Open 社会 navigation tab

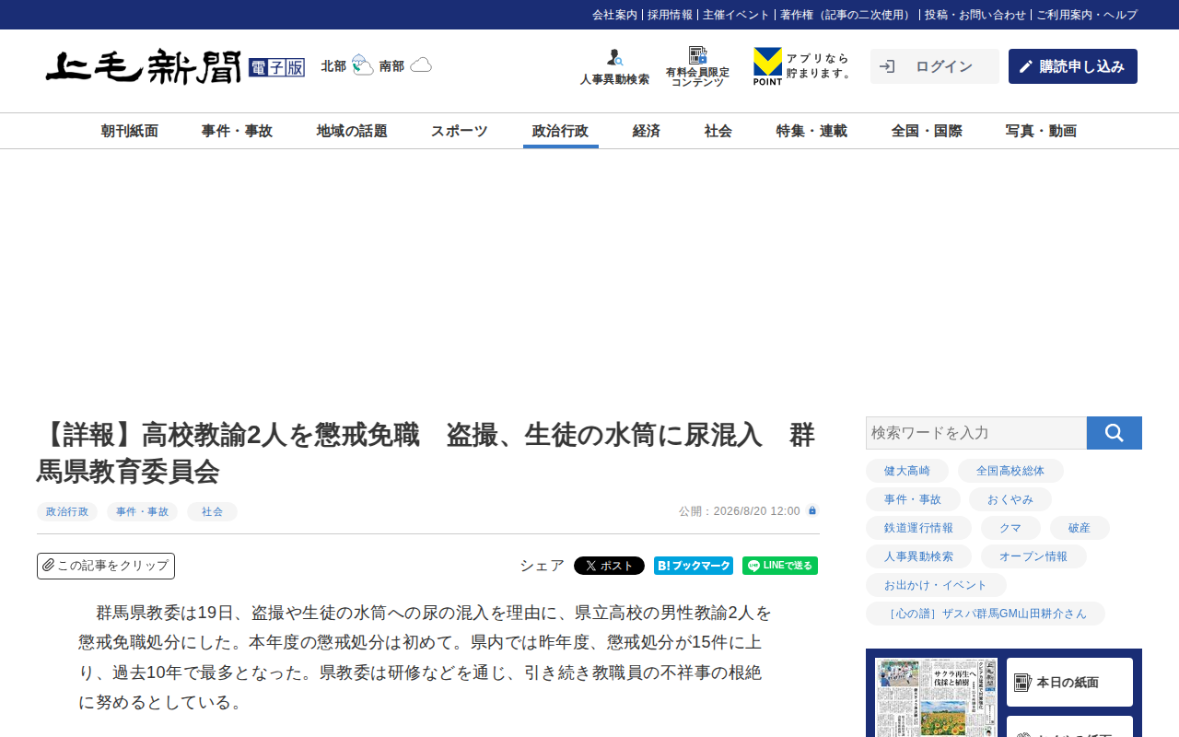(718, 131)
